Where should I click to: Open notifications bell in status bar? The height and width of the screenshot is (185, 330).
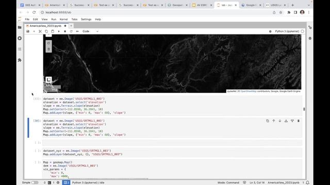click(308, 183)
